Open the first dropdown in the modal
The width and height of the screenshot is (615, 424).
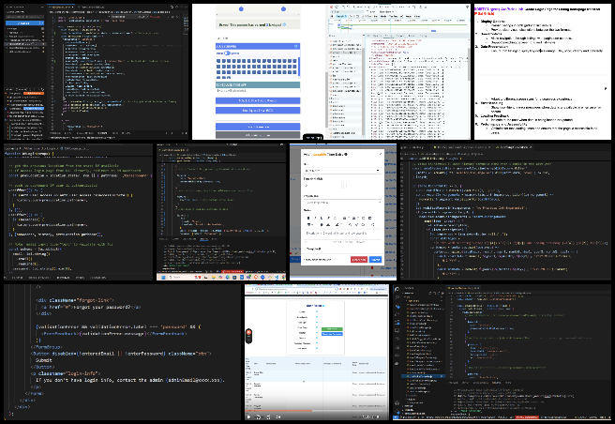click(x=342, y=171)
